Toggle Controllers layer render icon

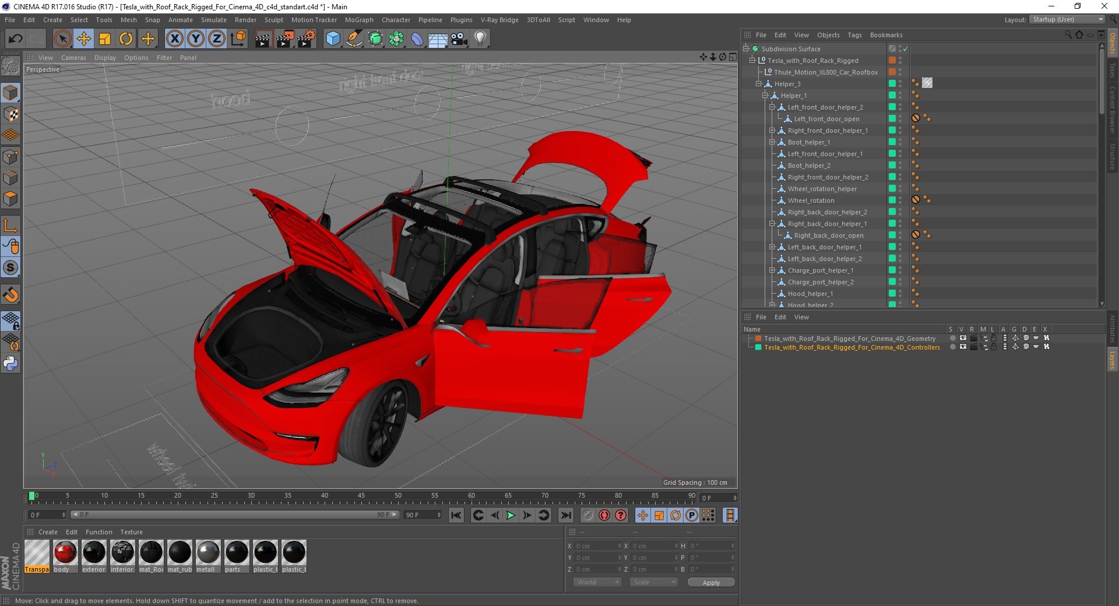tap(973, 347)
